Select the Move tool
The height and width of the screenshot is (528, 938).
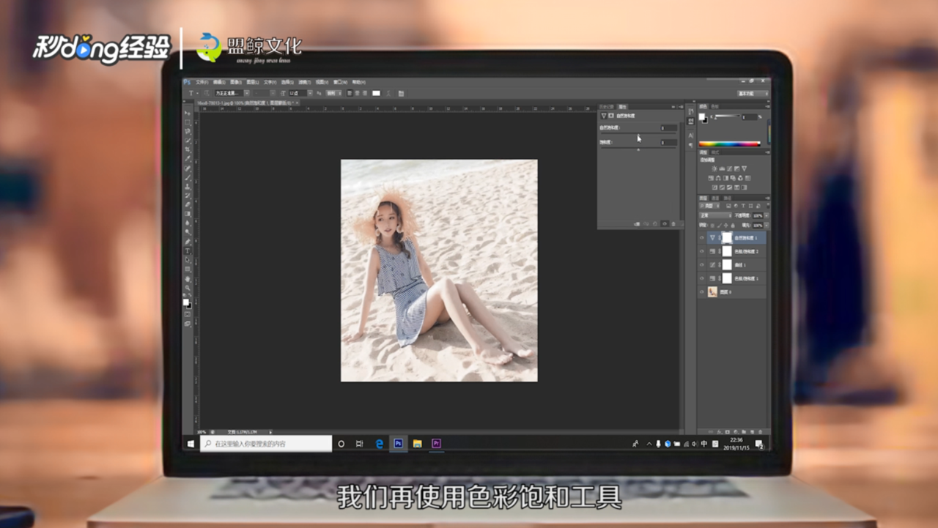[x=188, y=114]
